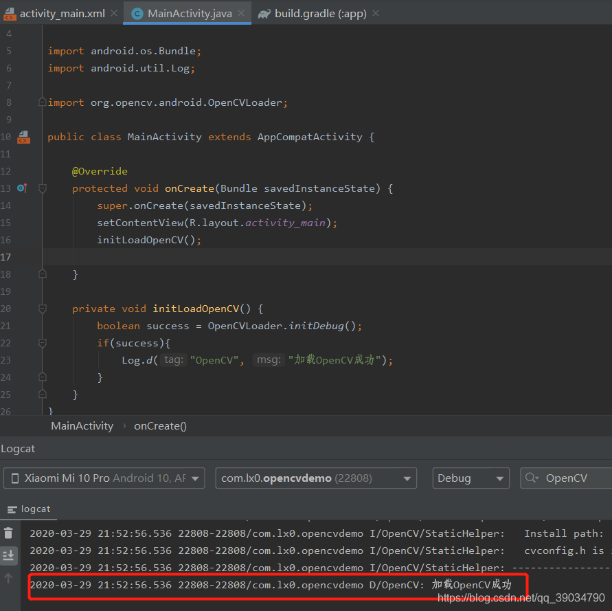Click the up arrow icon in Logcat sidebar

click(x=9, y=578)
